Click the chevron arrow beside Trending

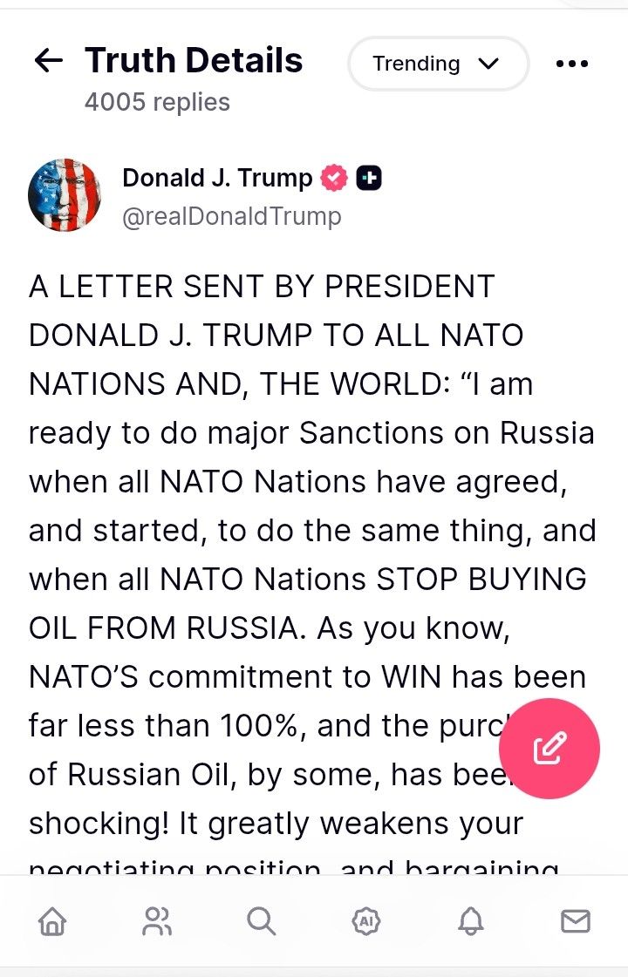(488, 64)
